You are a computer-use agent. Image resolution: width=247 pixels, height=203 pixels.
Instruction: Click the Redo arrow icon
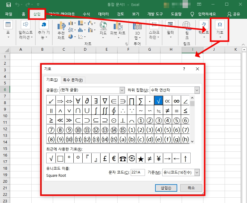28,4
